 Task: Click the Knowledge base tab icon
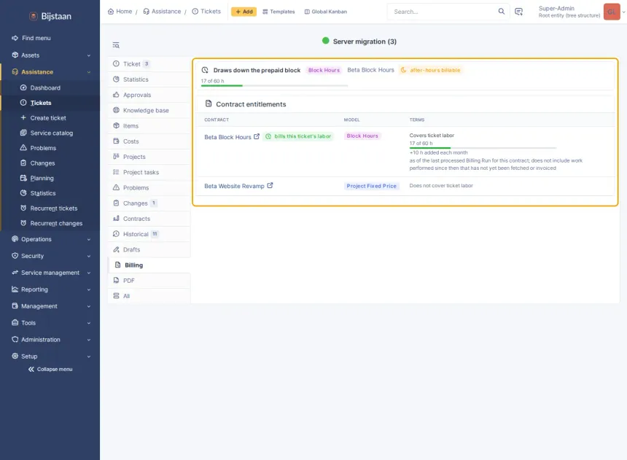[117, 110]
